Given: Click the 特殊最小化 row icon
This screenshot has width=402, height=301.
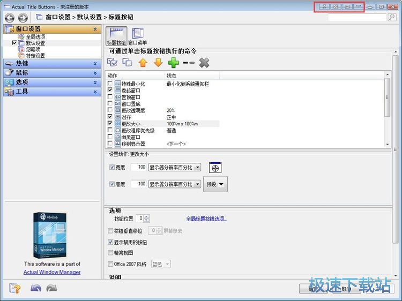Looking at the screenshot, I should point(118,84).
